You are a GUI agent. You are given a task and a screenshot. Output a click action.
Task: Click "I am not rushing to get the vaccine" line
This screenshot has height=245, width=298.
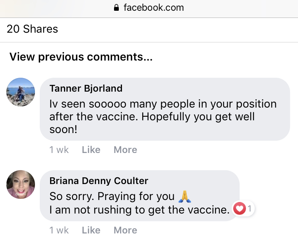click(139, 210)
